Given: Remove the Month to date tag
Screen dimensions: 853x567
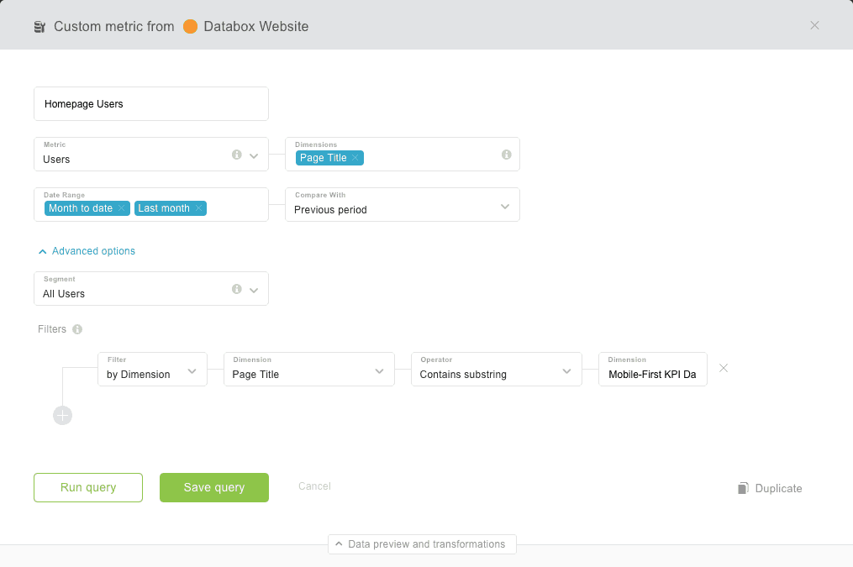Looking at the screenshot, I should (122, 208).
